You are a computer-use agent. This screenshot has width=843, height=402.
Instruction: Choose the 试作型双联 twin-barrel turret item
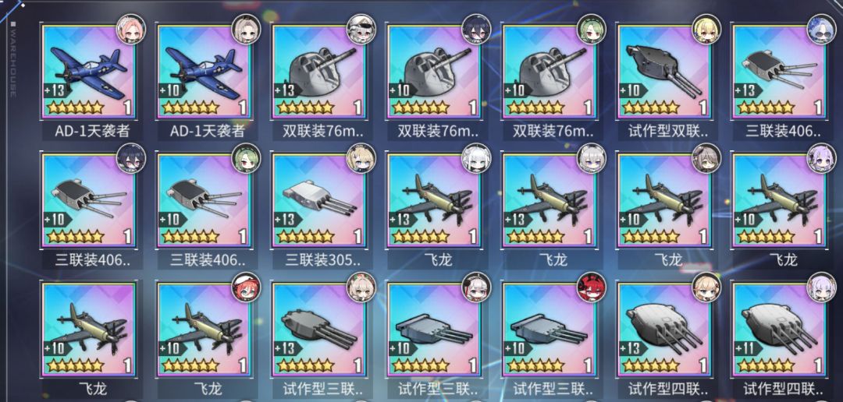click(x=664, y=72)
